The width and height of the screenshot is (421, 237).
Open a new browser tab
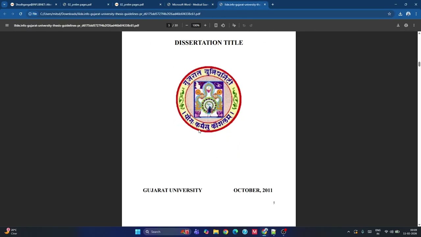click(273, 5)
